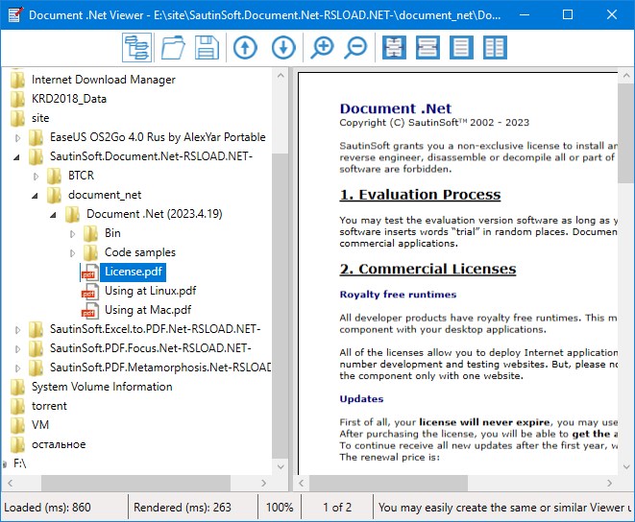Viewport: 635px width, 522px height.
Task: Zoom out with the minus magnifier
Action: (356, 48)
